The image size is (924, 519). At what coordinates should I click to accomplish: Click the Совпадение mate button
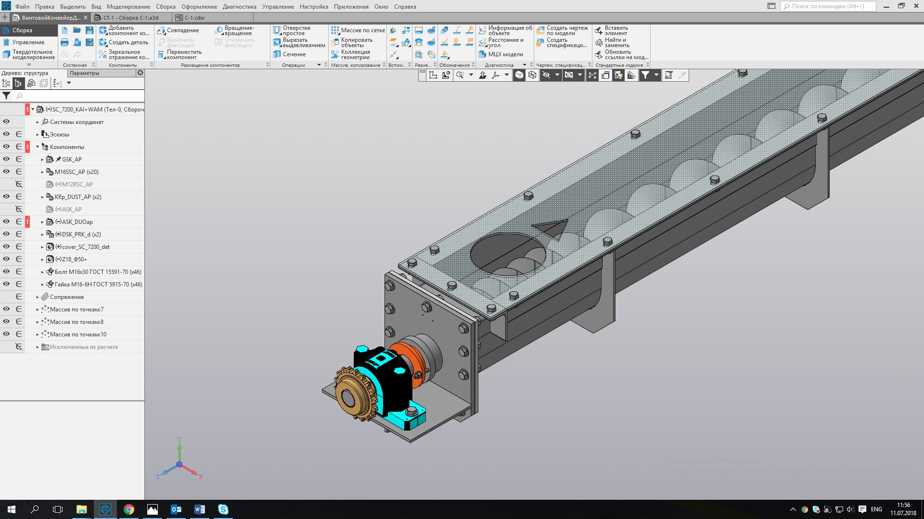[x=178, y=30]
